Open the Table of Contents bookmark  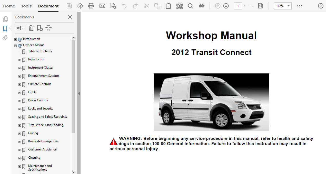[40, 51]
